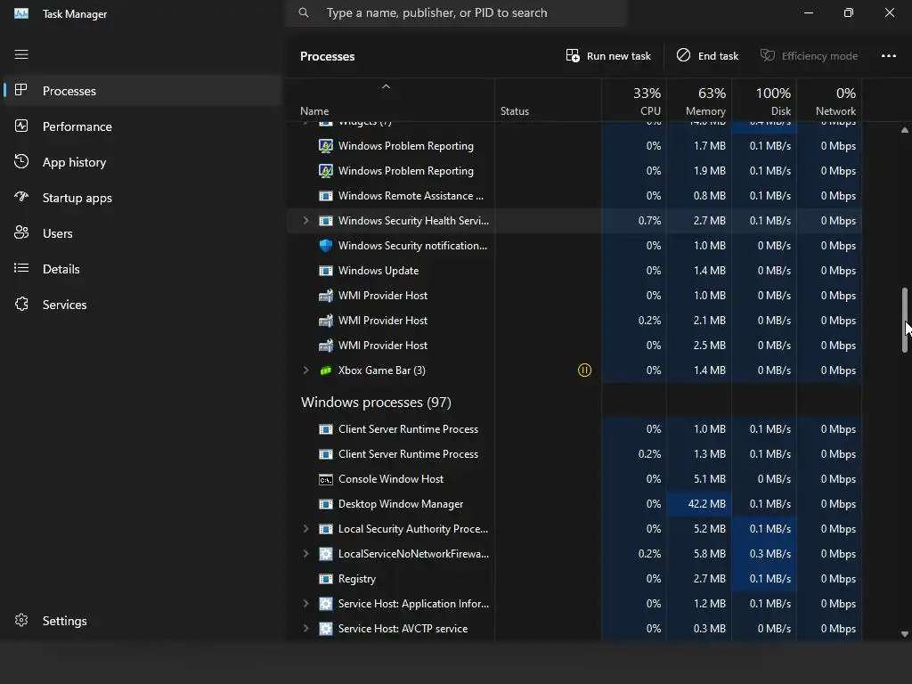Click the LocalServiceNoNetworkFirewall gear icon
This screenshot has height=684, width=912.
tap(326, 554)
